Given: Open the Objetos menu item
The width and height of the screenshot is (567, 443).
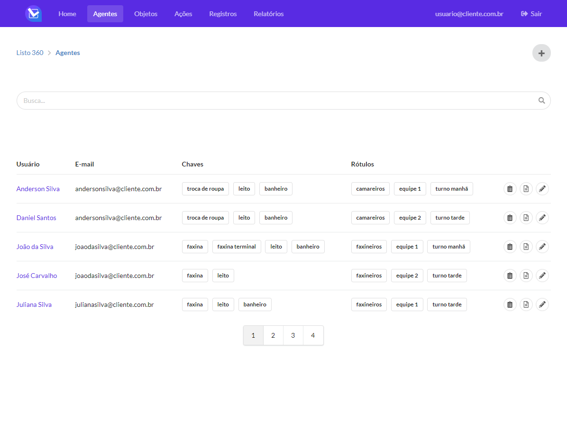Looking at the screenshot, I should (146, 13).
